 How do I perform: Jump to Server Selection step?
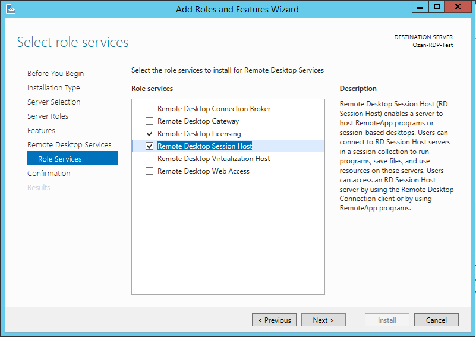tap(53, 102)
